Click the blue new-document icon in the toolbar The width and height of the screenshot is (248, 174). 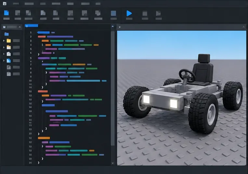[6, 13]
